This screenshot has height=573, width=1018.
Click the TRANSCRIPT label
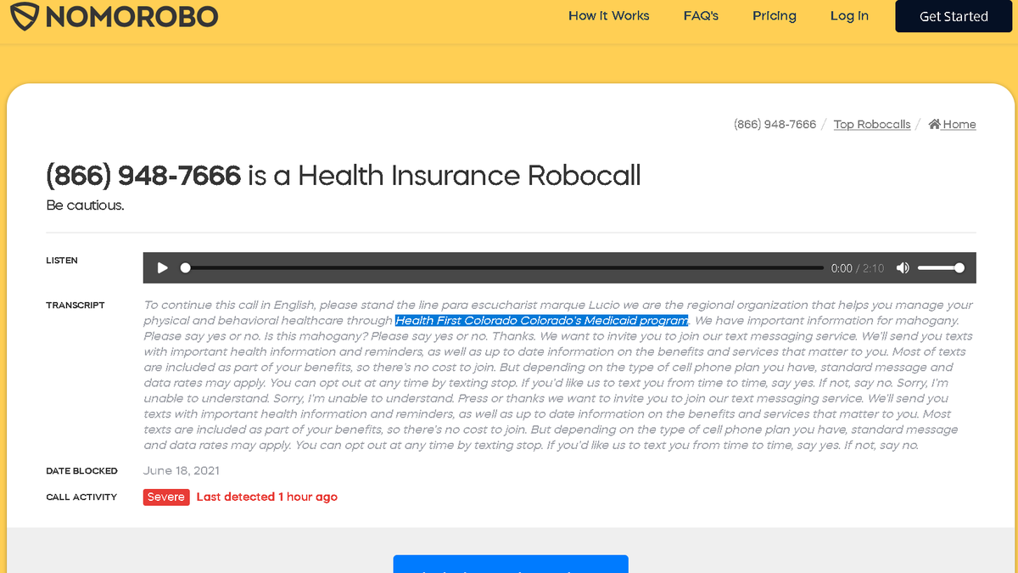pyautogui.click(x=76, y=305)
